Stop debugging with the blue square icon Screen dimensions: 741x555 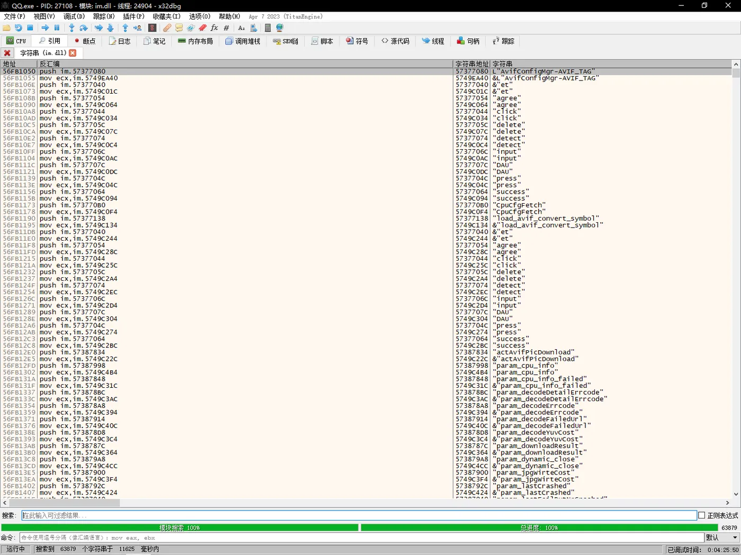click(x=30, y=28)
